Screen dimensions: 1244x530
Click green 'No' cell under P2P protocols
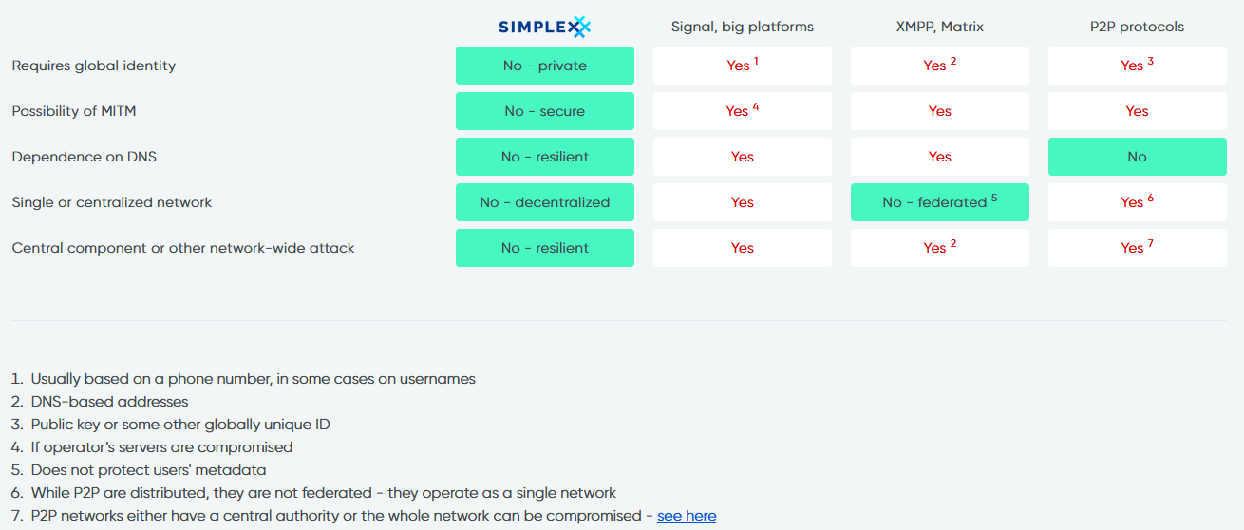[x=1138, y=157]
